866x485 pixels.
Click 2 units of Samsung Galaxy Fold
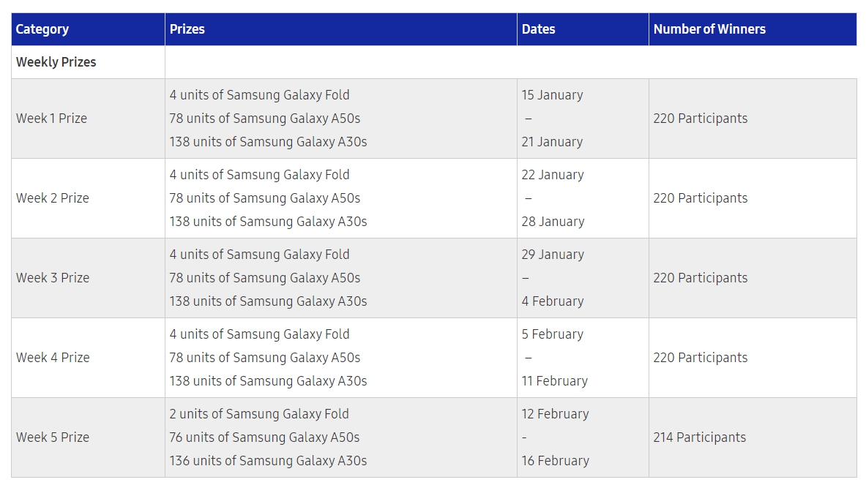260,414
